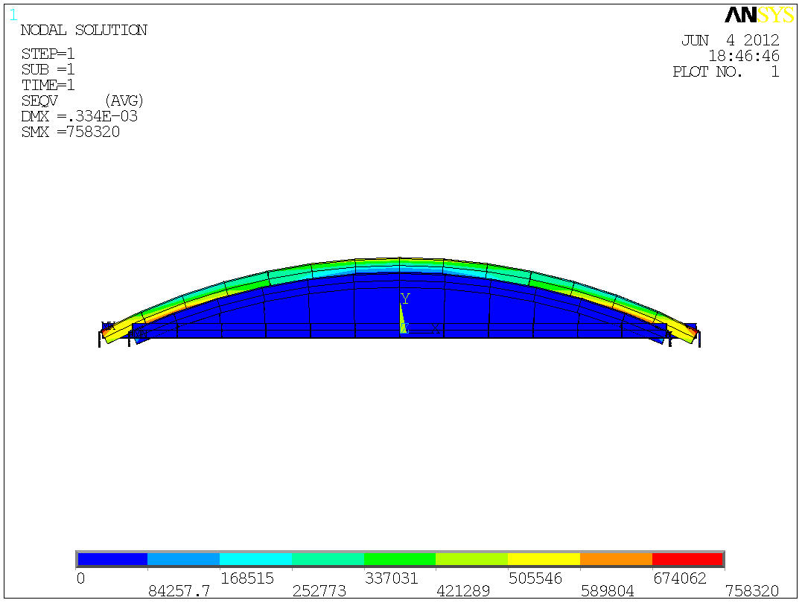Click the timestamp '18:46:46'
Screen dimensions: 802x603
[x=744, y=56]
